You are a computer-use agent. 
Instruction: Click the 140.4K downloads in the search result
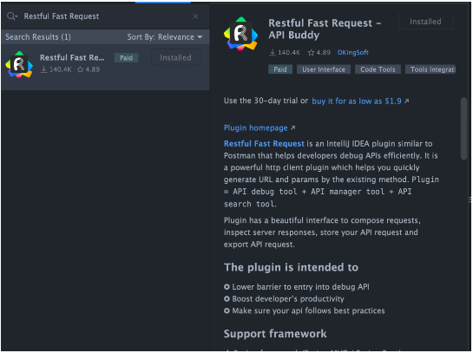(56, 69)
